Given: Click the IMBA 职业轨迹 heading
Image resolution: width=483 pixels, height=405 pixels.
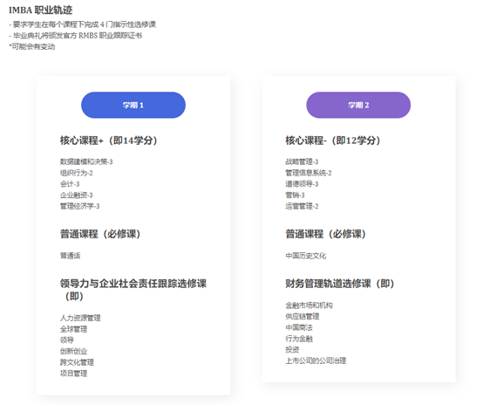Looking at the screenshot, I should point(40,10).
